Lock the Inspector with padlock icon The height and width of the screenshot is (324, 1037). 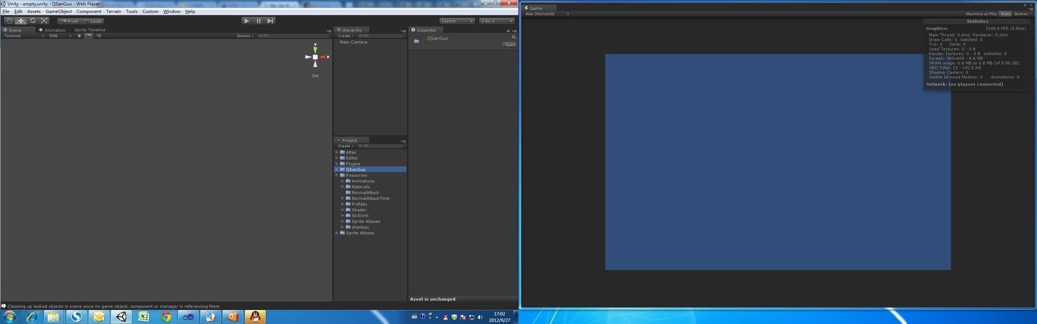click(x=508, y=31)
